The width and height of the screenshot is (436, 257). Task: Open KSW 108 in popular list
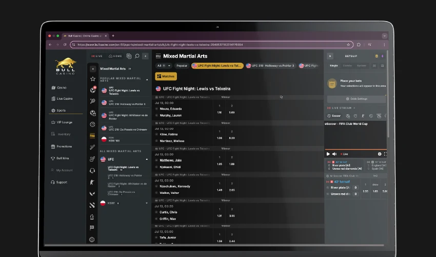(125, 139)
